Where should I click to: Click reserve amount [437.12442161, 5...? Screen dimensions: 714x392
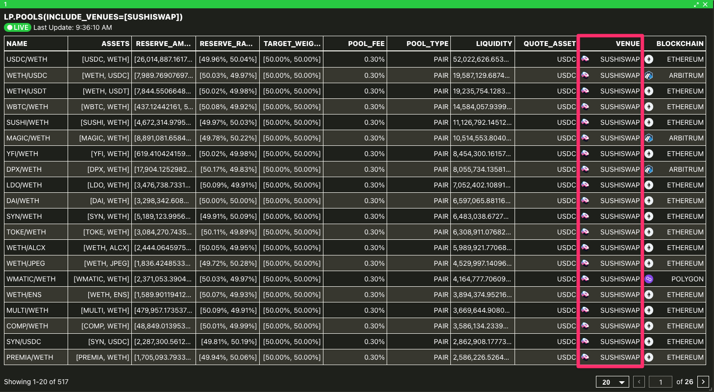click(164, 107)
